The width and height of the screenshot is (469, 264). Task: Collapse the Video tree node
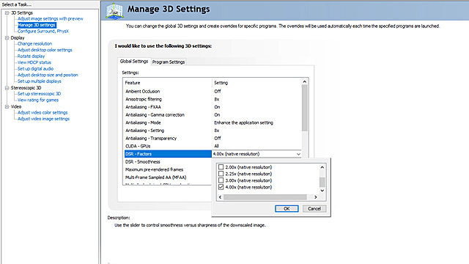tap(7, 106)
